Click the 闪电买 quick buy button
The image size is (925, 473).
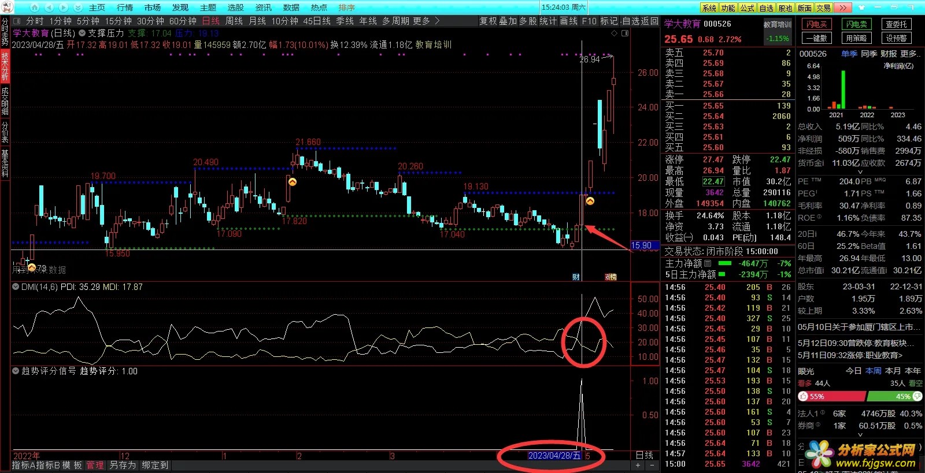[816, 24]
